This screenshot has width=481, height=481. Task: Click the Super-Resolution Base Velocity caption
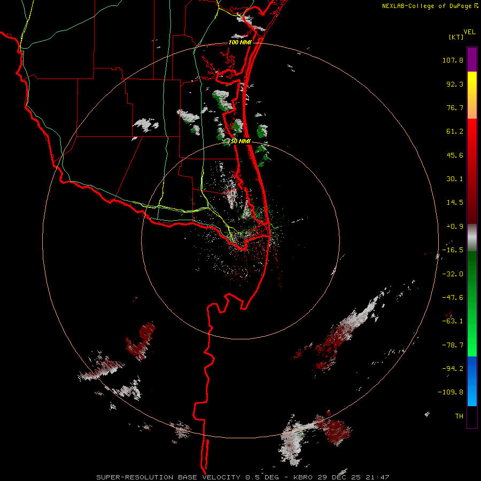(x=243, y=477)
